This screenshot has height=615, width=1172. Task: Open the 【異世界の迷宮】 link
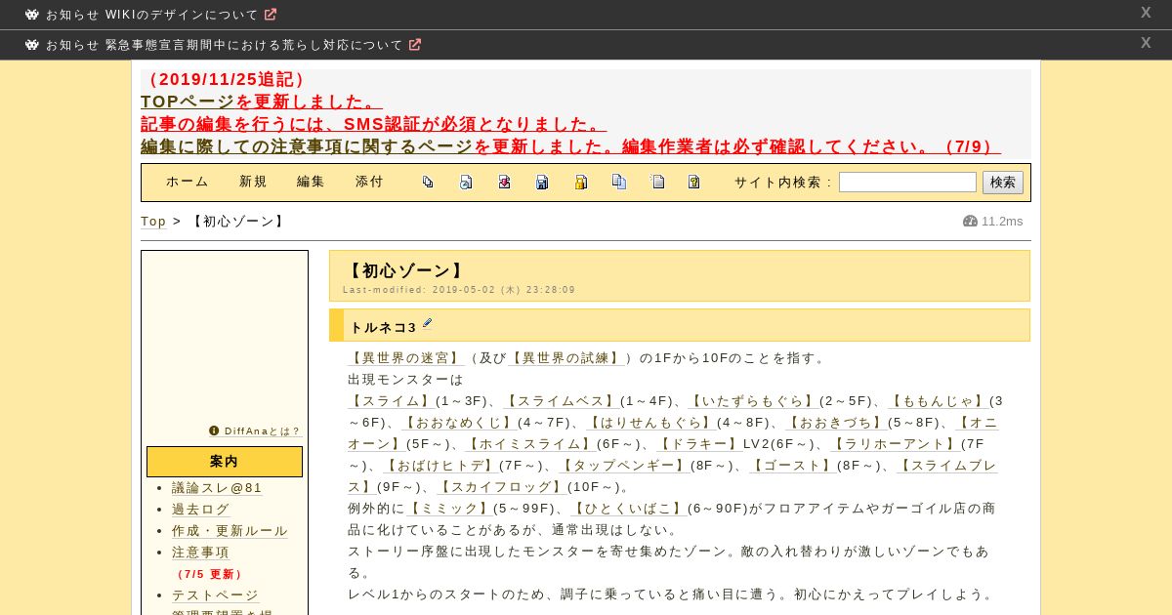[407, 358]
